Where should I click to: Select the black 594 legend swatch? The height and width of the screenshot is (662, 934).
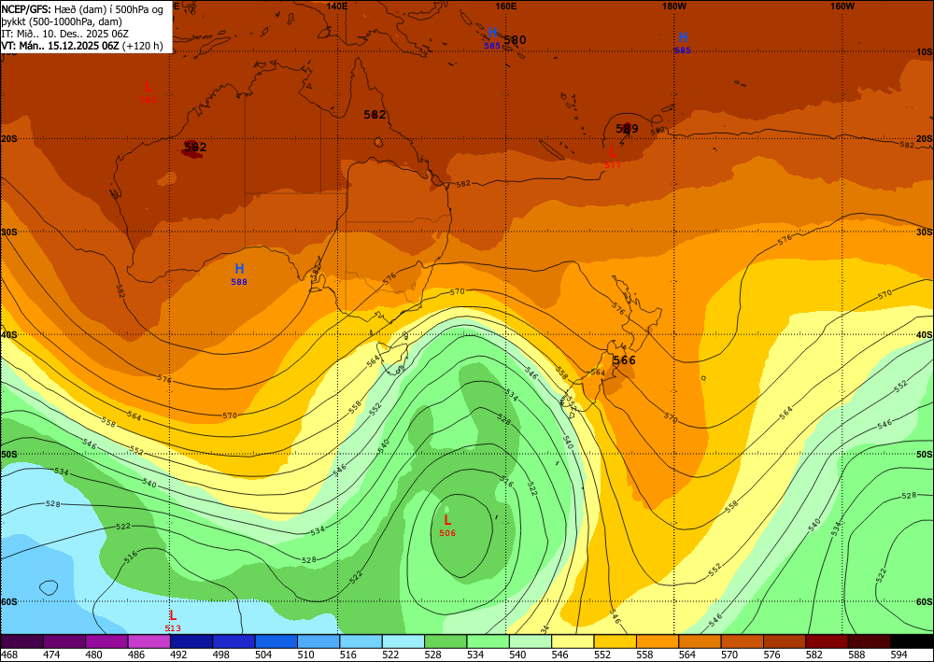point(912,641)
